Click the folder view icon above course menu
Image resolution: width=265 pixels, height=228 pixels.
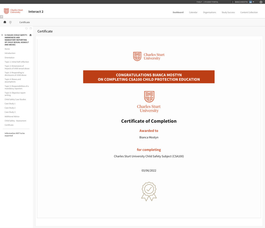click(31, 28)
